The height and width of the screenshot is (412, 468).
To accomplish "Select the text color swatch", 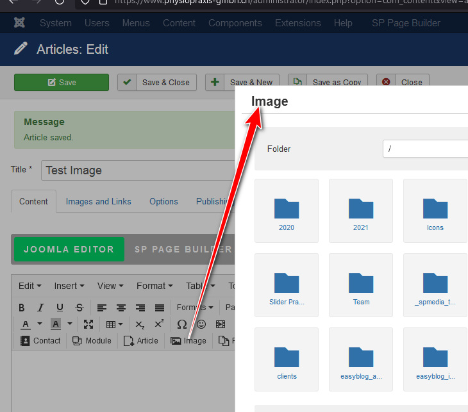I will pyautogui.click(x=26, y=324).
